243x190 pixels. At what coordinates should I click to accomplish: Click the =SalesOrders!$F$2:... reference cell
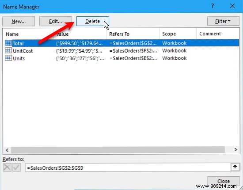click(133, 51)
